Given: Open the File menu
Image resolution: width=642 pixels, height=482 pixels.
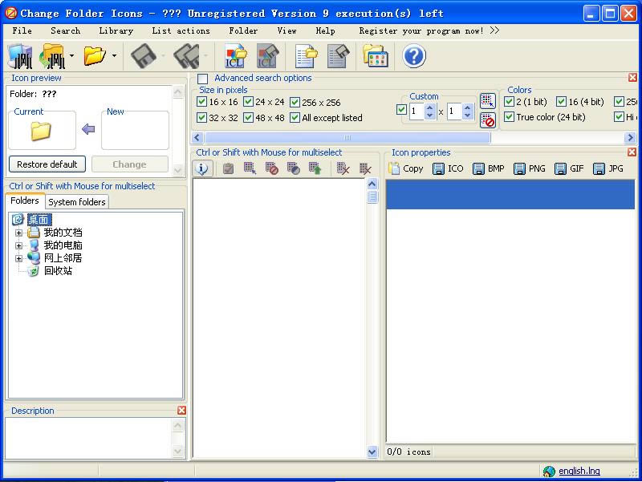Looking at the screenshot, I should tap(22, 30).
